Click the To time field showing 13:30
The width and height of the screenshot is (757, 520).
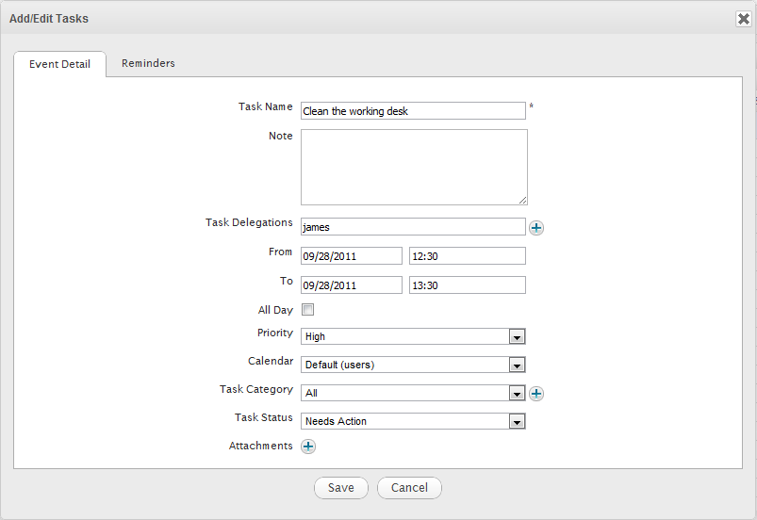468,285
